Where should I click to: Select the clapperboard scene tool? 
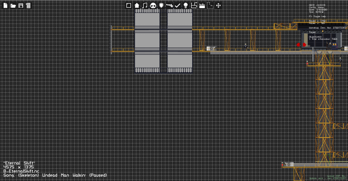pos(202,5)
